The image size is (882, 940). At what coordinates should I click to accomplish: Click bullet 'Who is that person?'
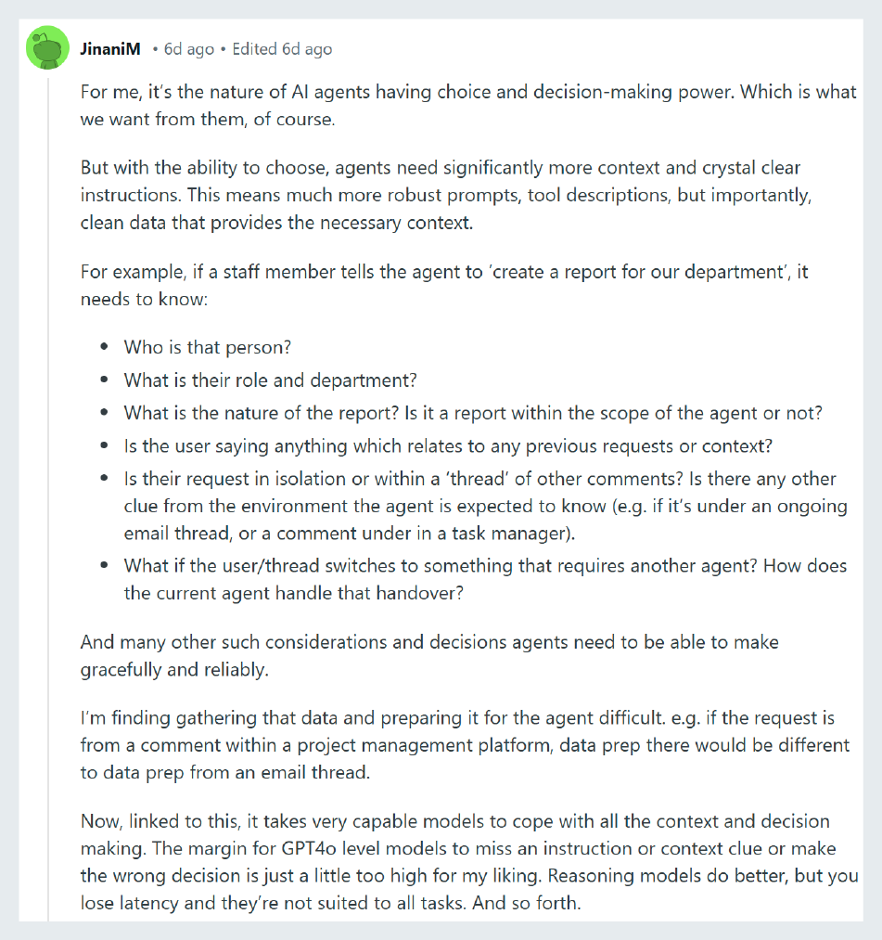point(208,347)
